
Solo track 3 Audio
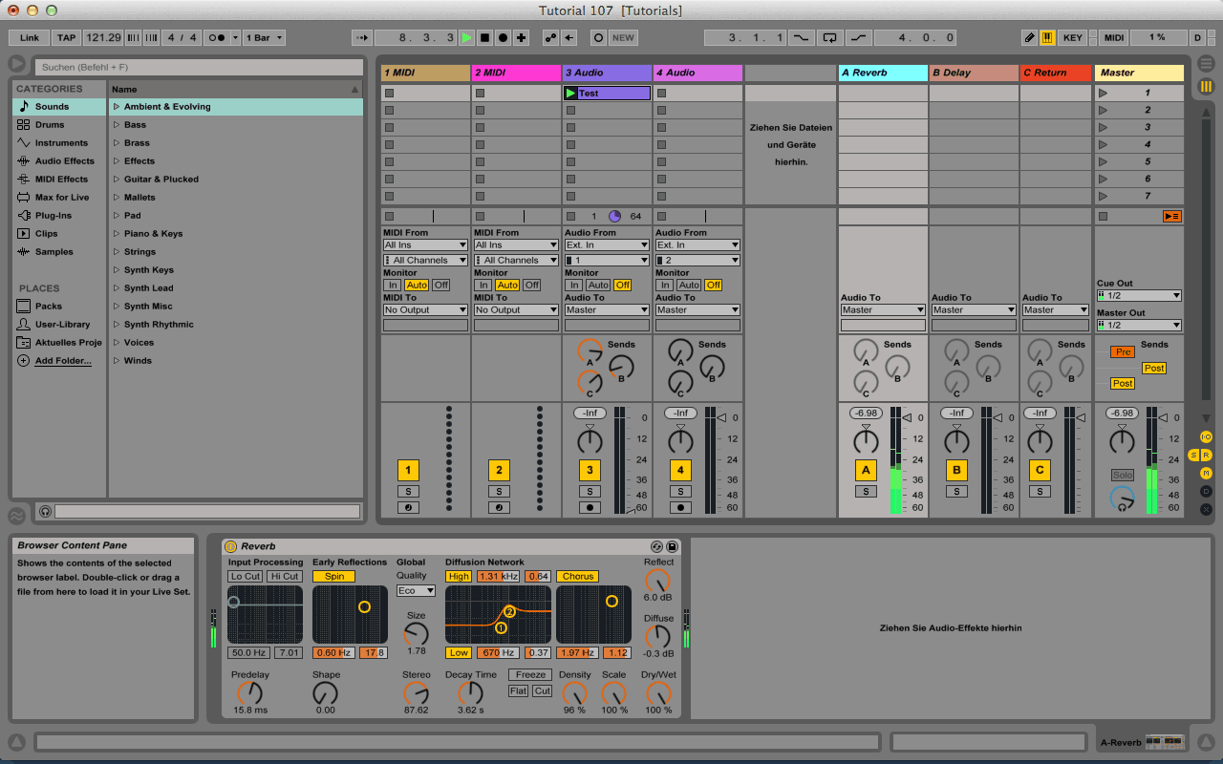tap(590, 491)
